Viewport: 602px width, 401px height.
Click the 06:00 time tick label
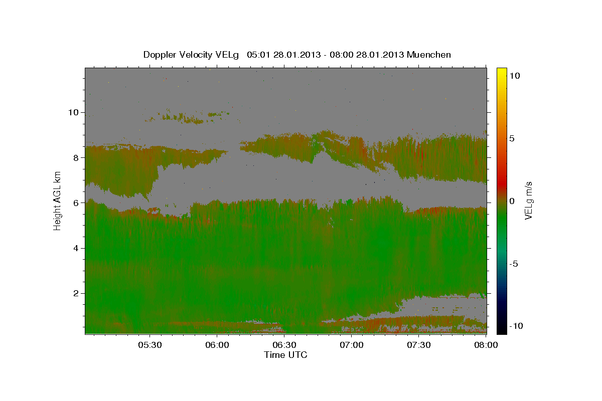(x=217, y=345)
